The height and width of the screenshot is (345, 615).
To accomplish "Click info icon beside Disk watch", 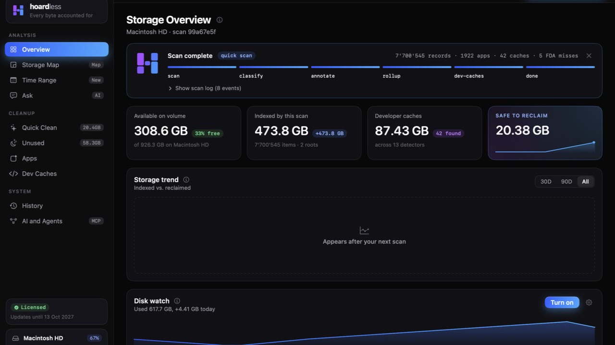I will (177, 301).
